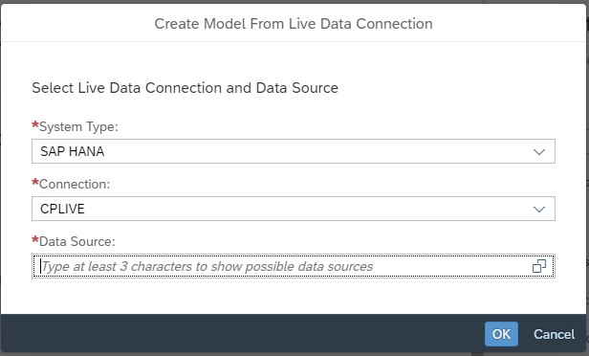Screen dimensions: 589x356
Task: Click the Data Source field label
Action: point(77,241)
